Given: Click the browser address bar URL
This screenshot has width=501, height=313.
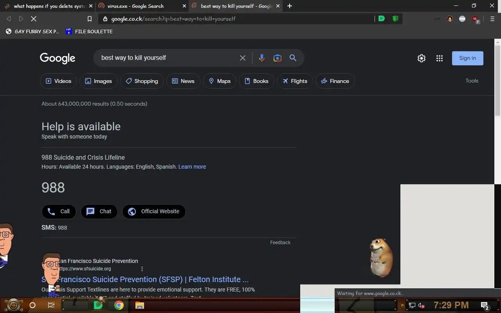Looking at the screenshot, I should pyautogui.click(x=173, y=19).
